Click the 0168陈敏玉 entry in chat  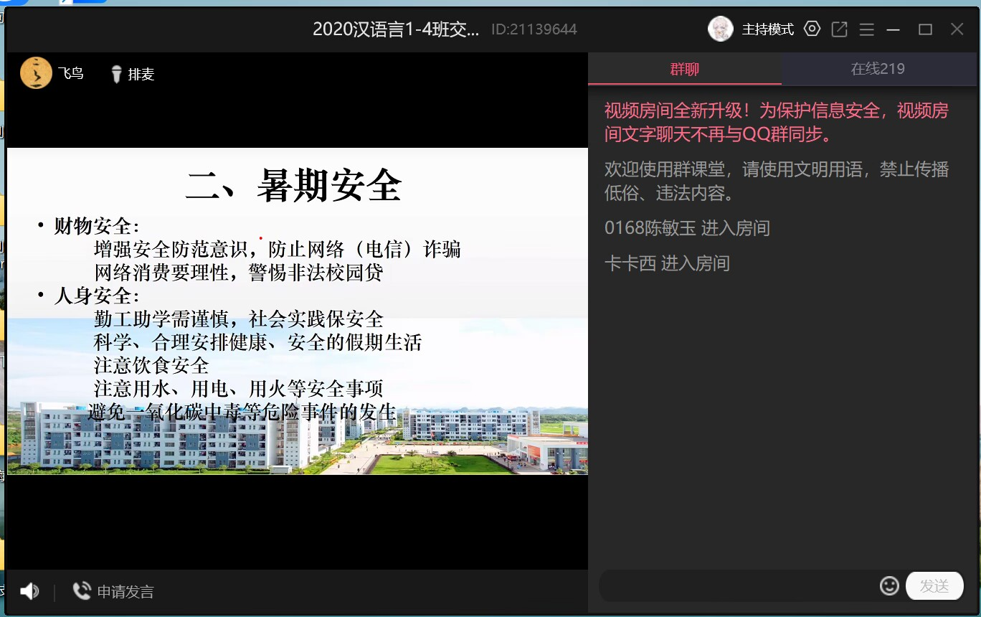point(650,228)
